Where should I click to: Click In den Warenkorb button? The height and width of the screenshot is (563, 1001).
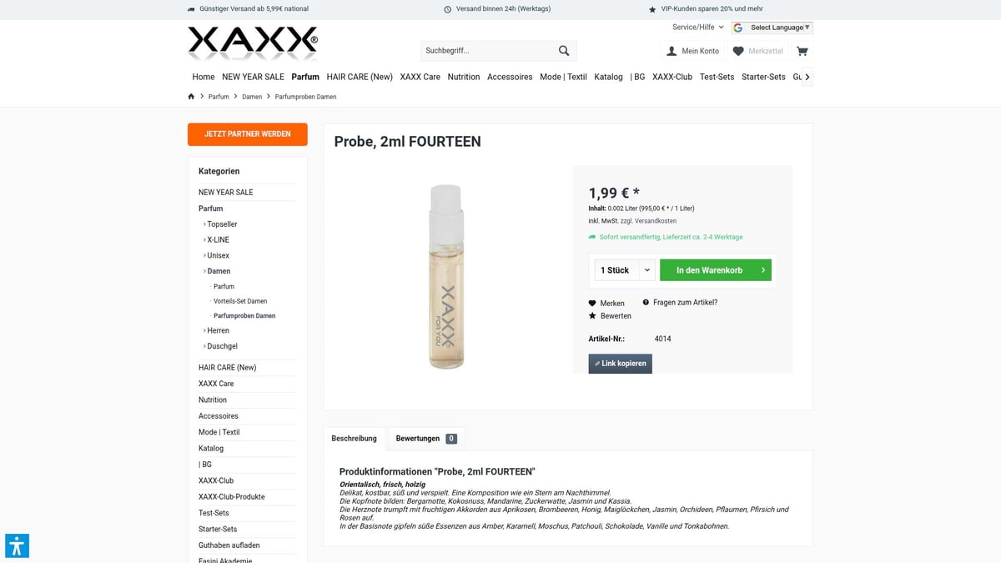(x=715, y=269)
